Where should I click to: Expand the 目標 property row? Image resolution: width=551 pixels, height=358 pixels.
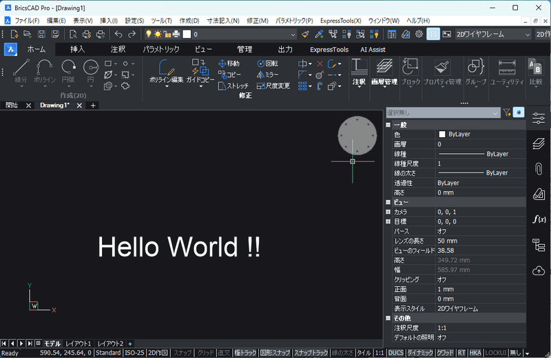[388, 221]
